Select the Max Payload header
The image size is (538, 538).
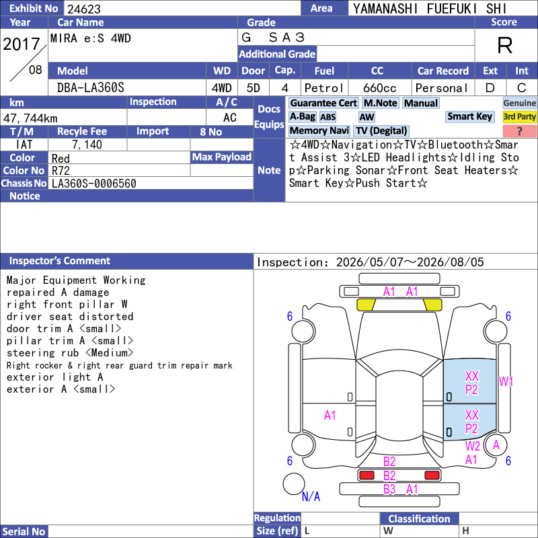[222, 157]
